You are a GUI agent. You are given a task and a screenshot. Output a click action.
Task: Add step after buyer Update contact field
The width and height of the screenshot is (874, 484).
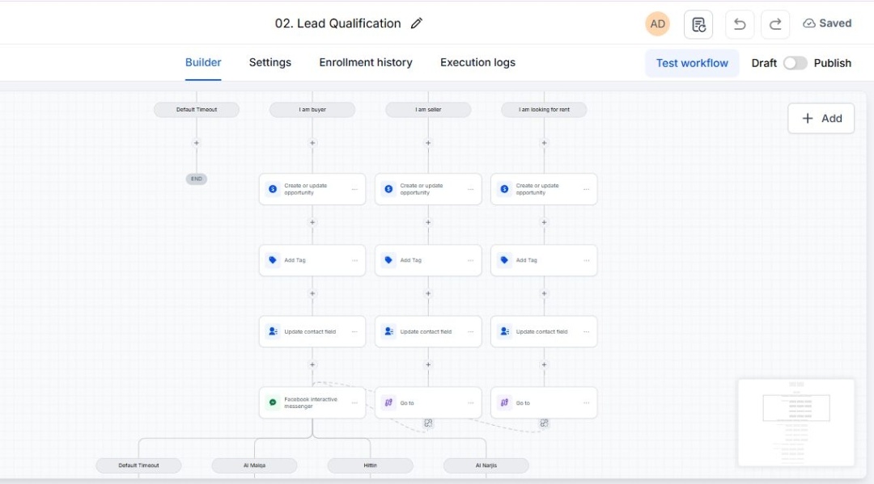tap(312, 364)
